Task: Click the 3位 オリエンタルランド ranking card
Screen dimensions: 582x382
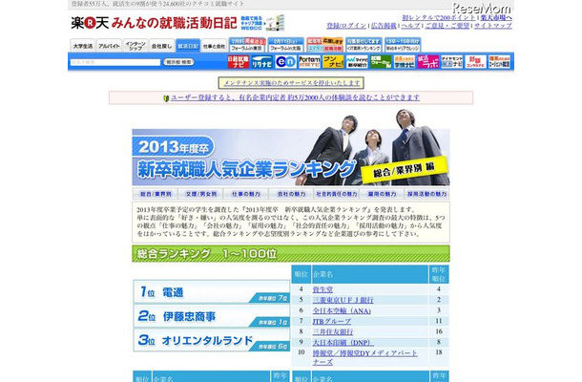Action: [x=212, y=340]
